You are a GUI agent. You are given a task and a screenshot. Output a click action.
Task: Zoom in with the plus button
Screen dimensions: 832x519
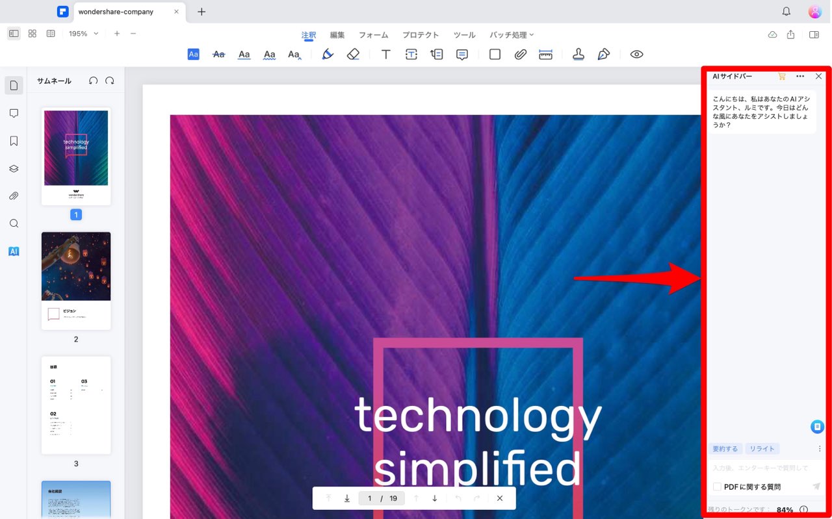pyautogui.click(x=117, y=34)
